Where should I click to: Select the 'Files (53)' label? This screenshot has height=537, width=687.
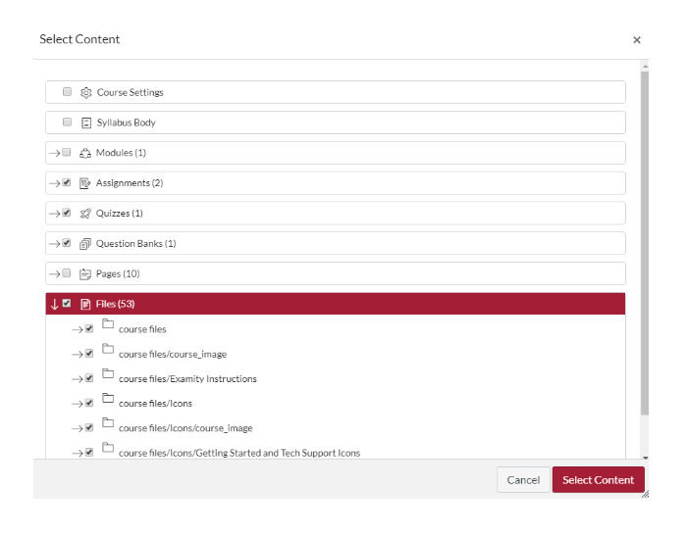pos(115,304)
